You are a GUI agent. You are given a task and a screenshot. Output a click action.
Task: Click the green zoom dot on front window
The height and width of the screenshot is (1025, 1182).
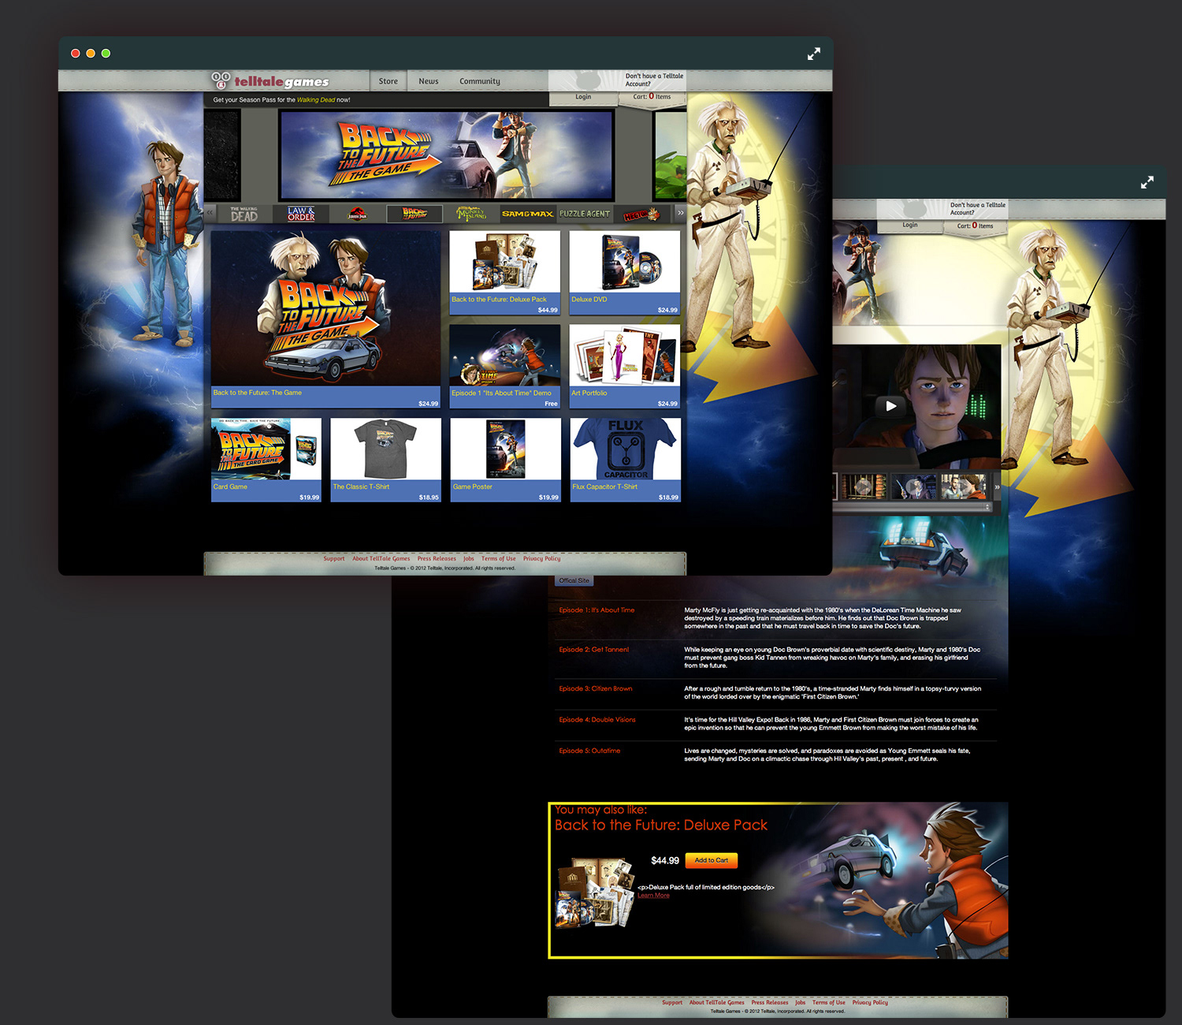click(x=106, y=53)
